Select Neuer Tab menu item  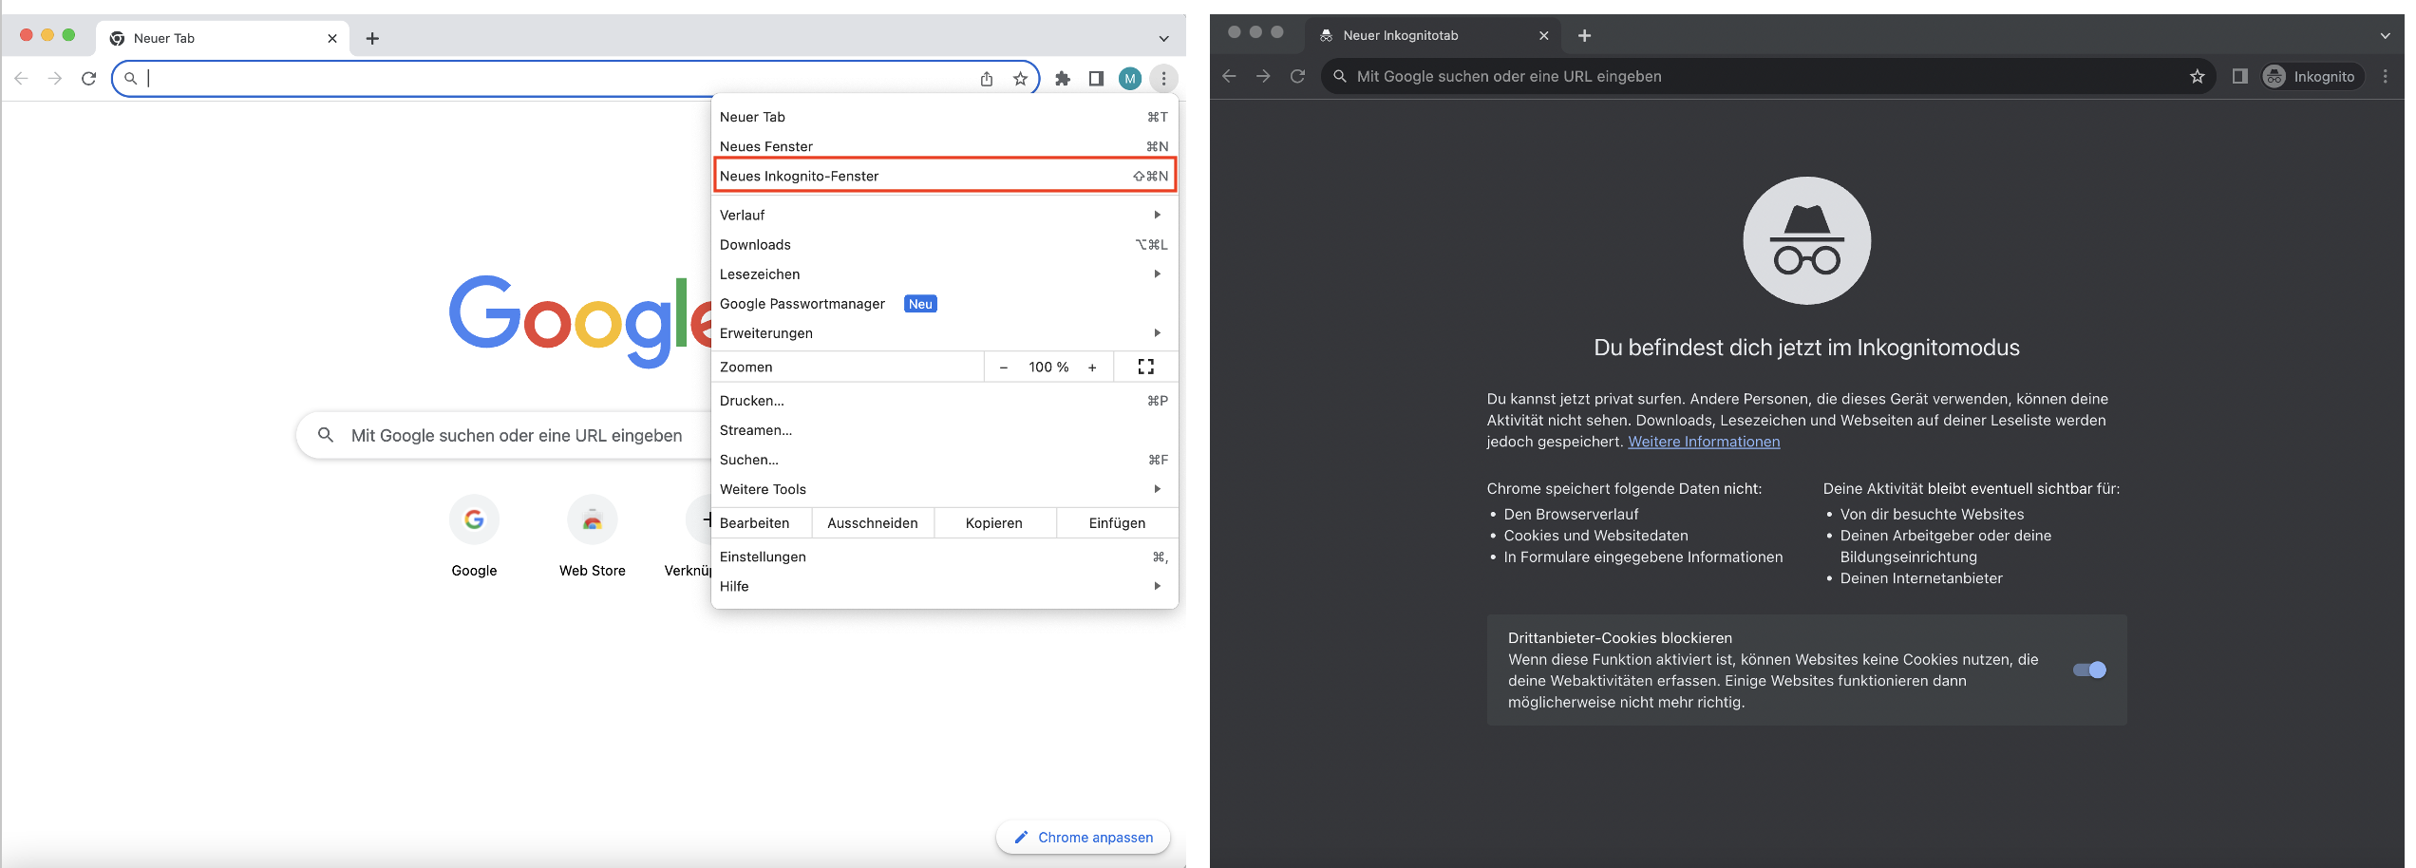pos(944,117)
